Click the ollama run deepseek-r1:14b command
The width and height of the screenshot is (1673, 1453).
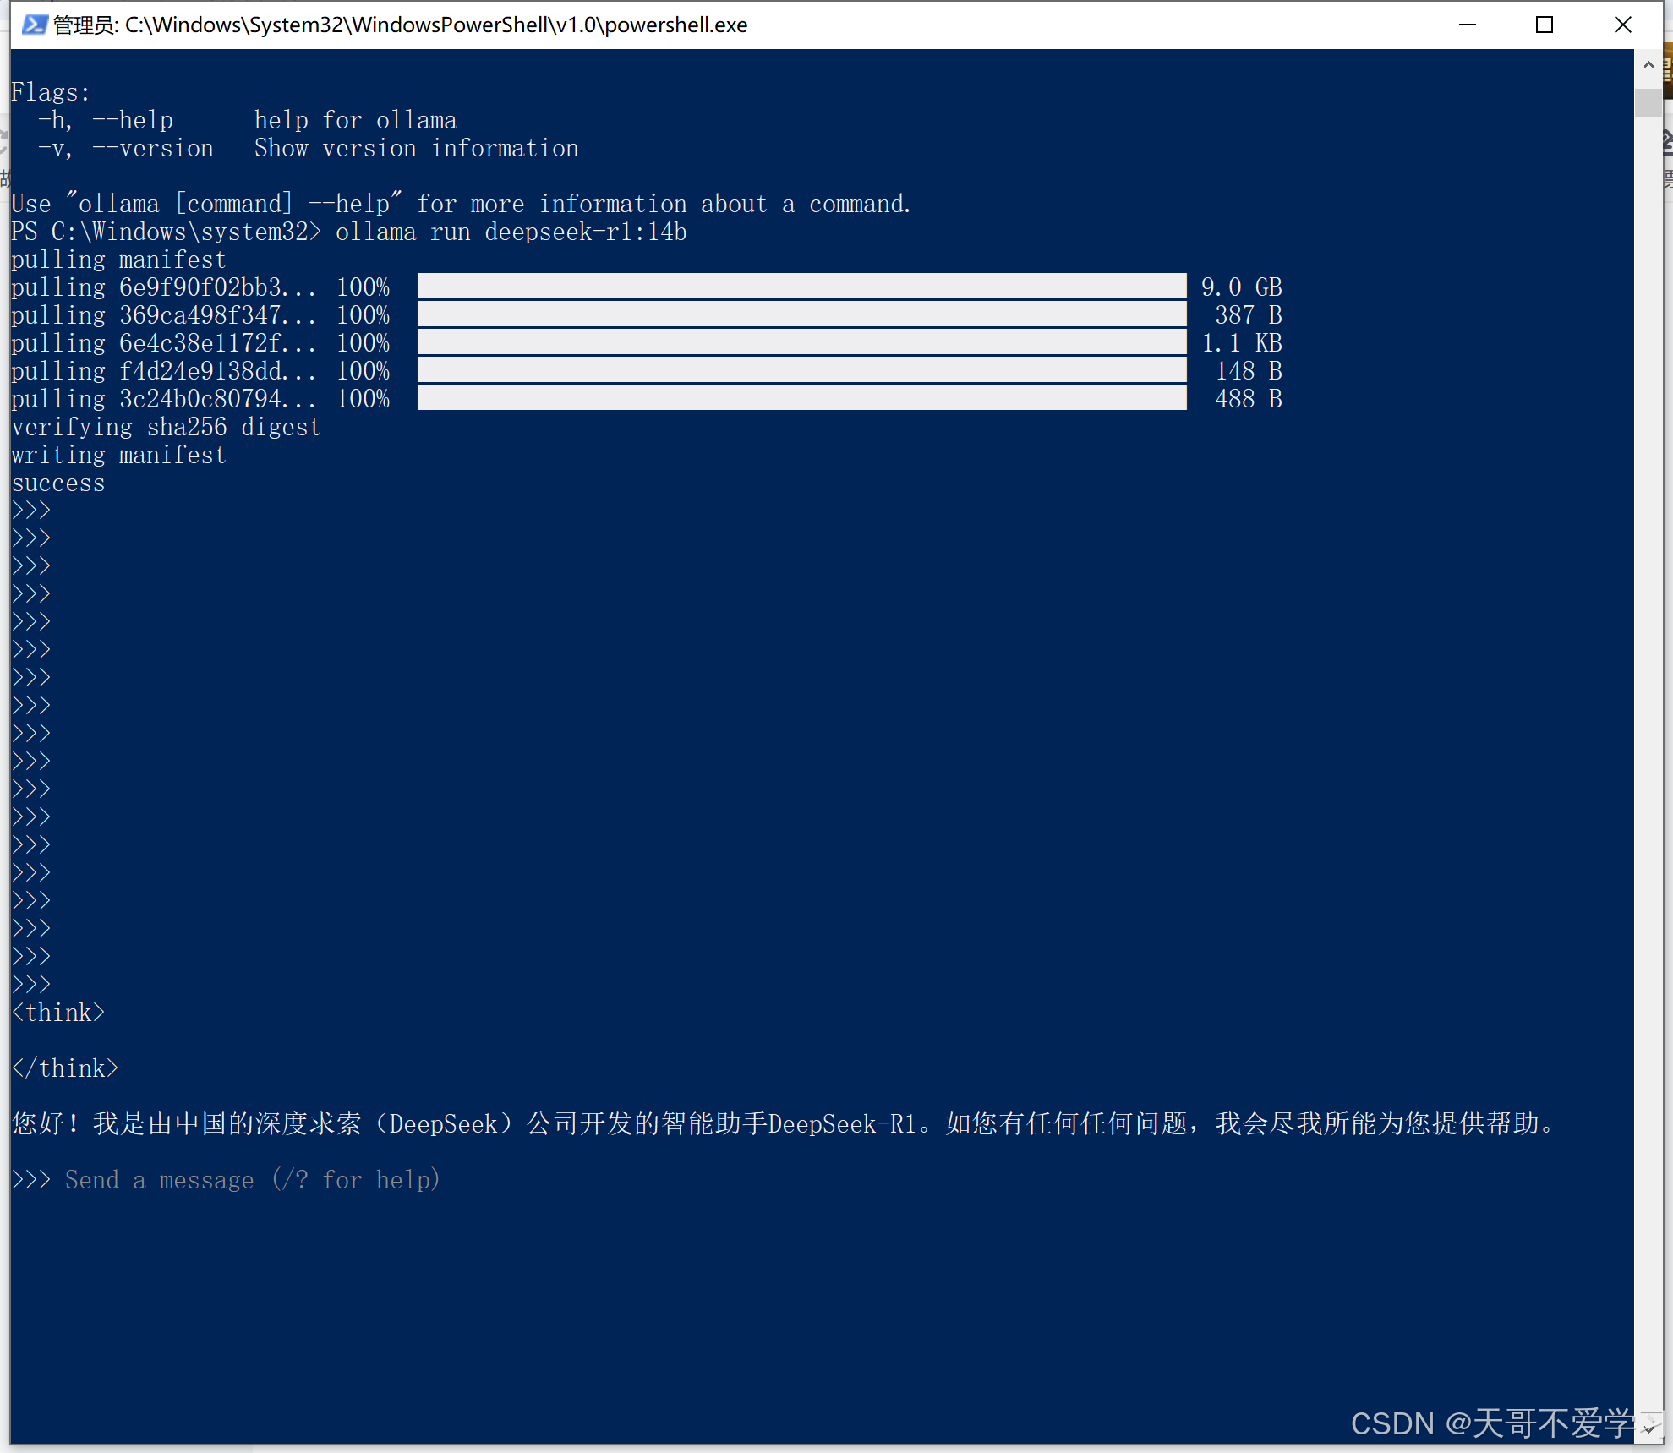(x=511, y=232)
